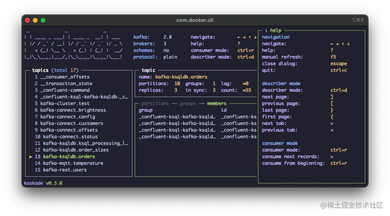The image size is (390, 216).
Task: Click the kafka version 2.8
Action: [167, 37]
